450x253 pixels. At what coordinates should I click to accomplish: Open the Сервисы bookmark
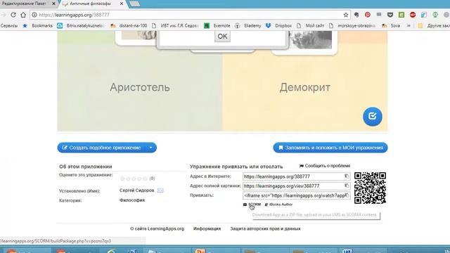click(x=9, y=25)
